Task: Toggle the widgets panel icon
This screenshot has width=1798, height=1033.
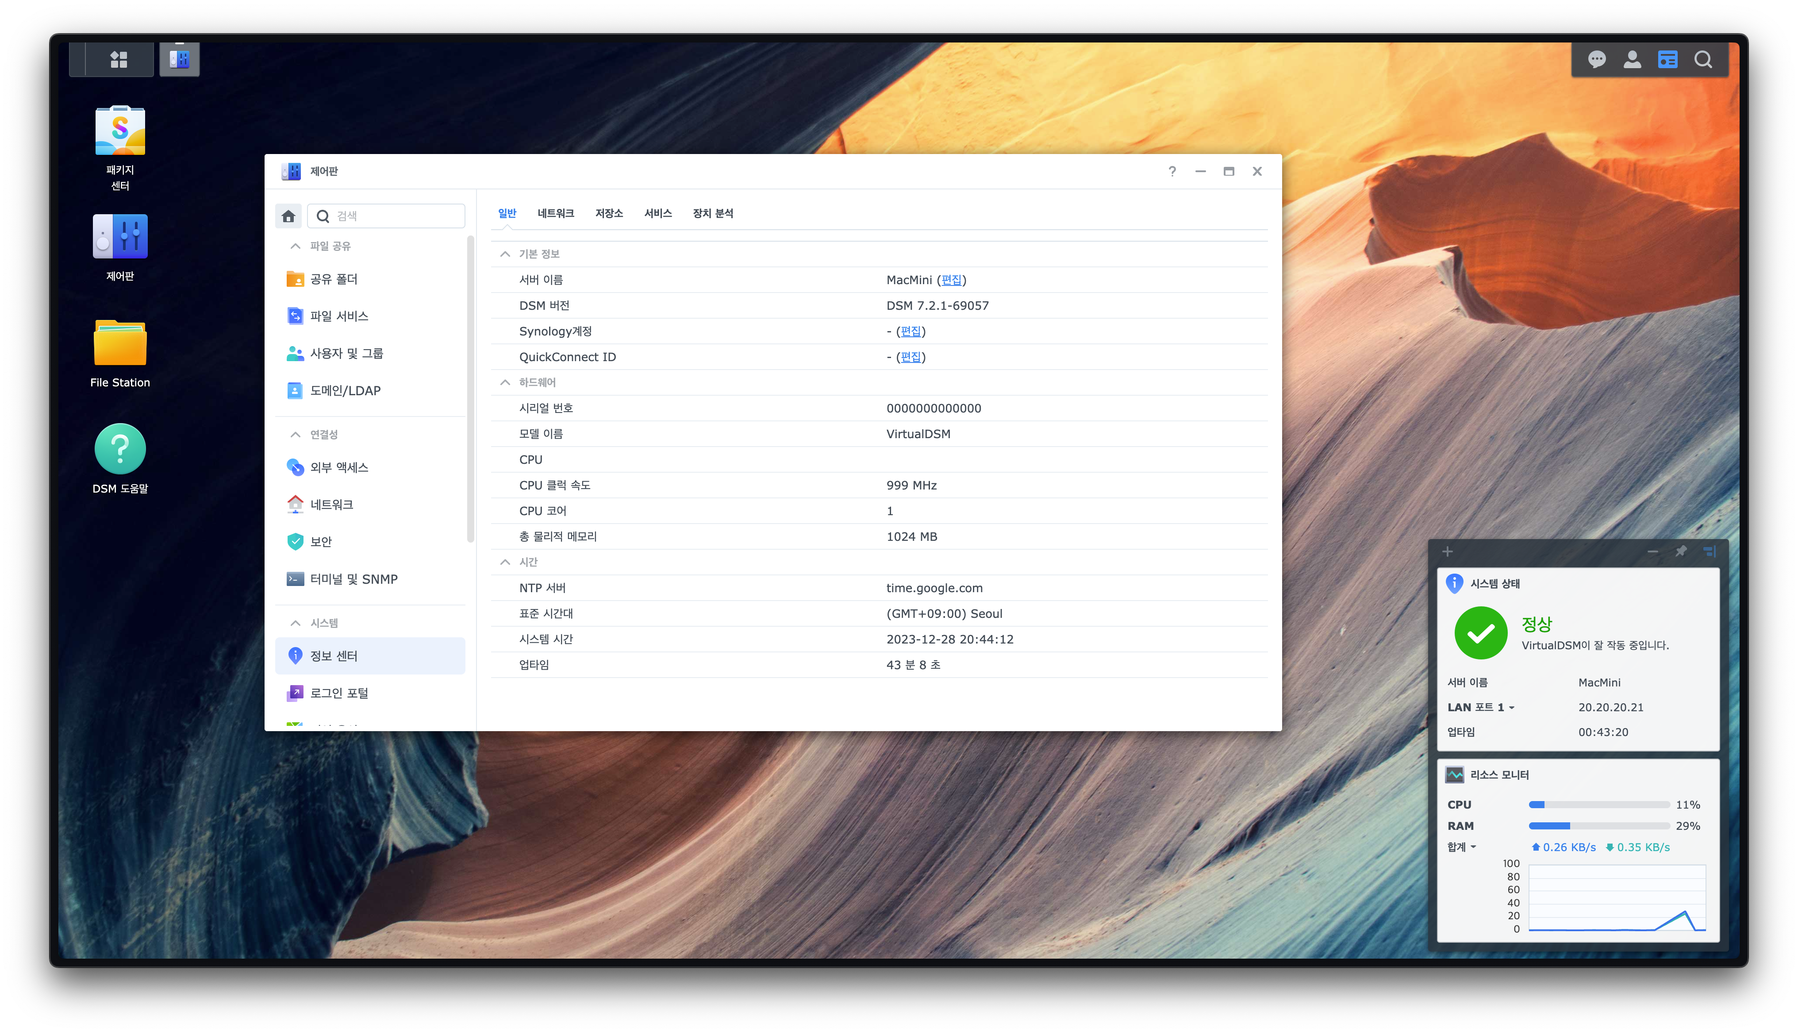Action: pos(1667,60)
